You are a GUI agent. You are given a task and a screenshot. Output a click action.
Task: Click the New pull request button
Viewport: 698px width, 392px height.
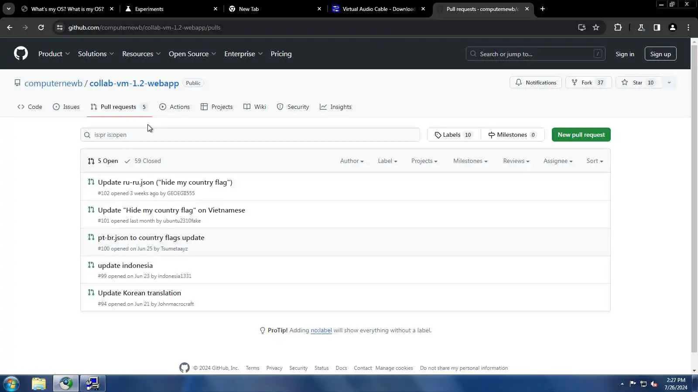[x=581, y=135]
